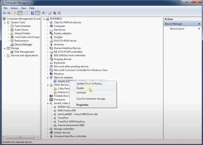
Task: Toggle the Show/Hide Console Tree toolbar icon
Action: [x=20, y=13]
